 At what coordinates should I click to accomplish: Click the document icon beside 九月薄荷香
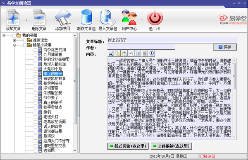(40, 55)
